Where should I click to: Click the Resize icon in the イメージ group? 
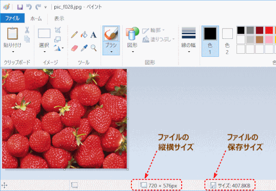(57, 39)
